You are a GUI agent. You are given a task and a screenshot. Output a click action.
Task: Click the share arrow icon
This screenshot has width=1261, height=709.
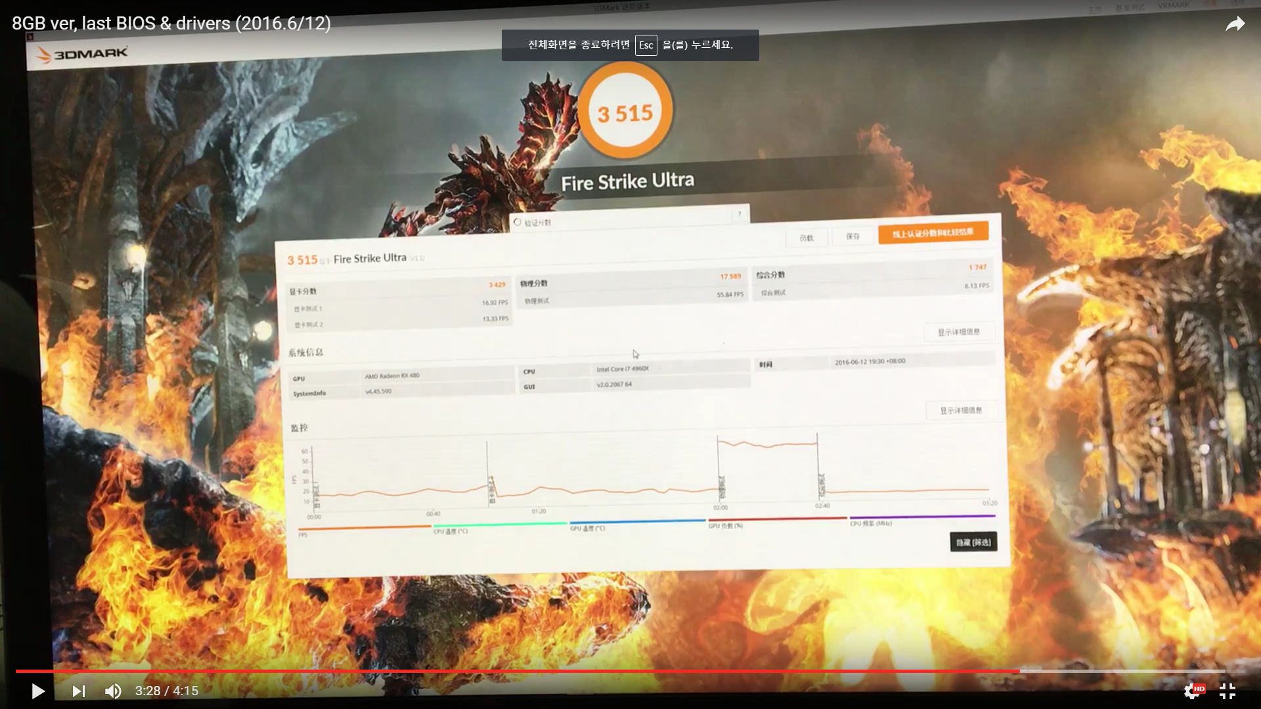pos(1235,24)
